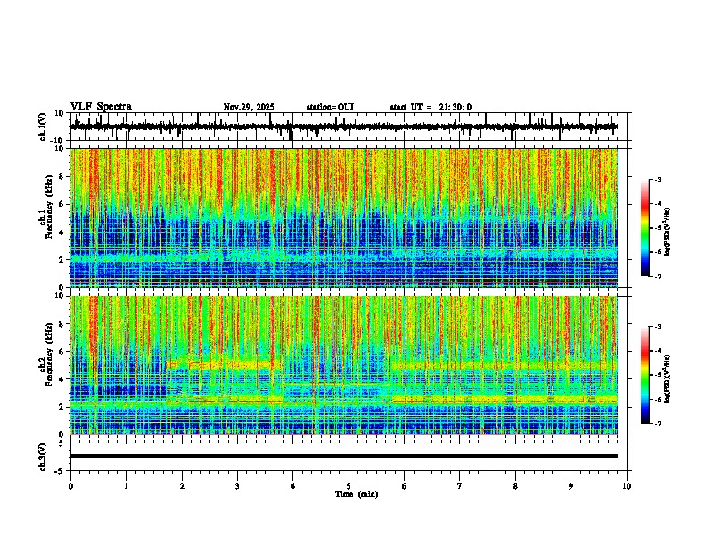The image size is (706, 545).
Task: Click time axis tick label "1"
Action: pos(126,486)
